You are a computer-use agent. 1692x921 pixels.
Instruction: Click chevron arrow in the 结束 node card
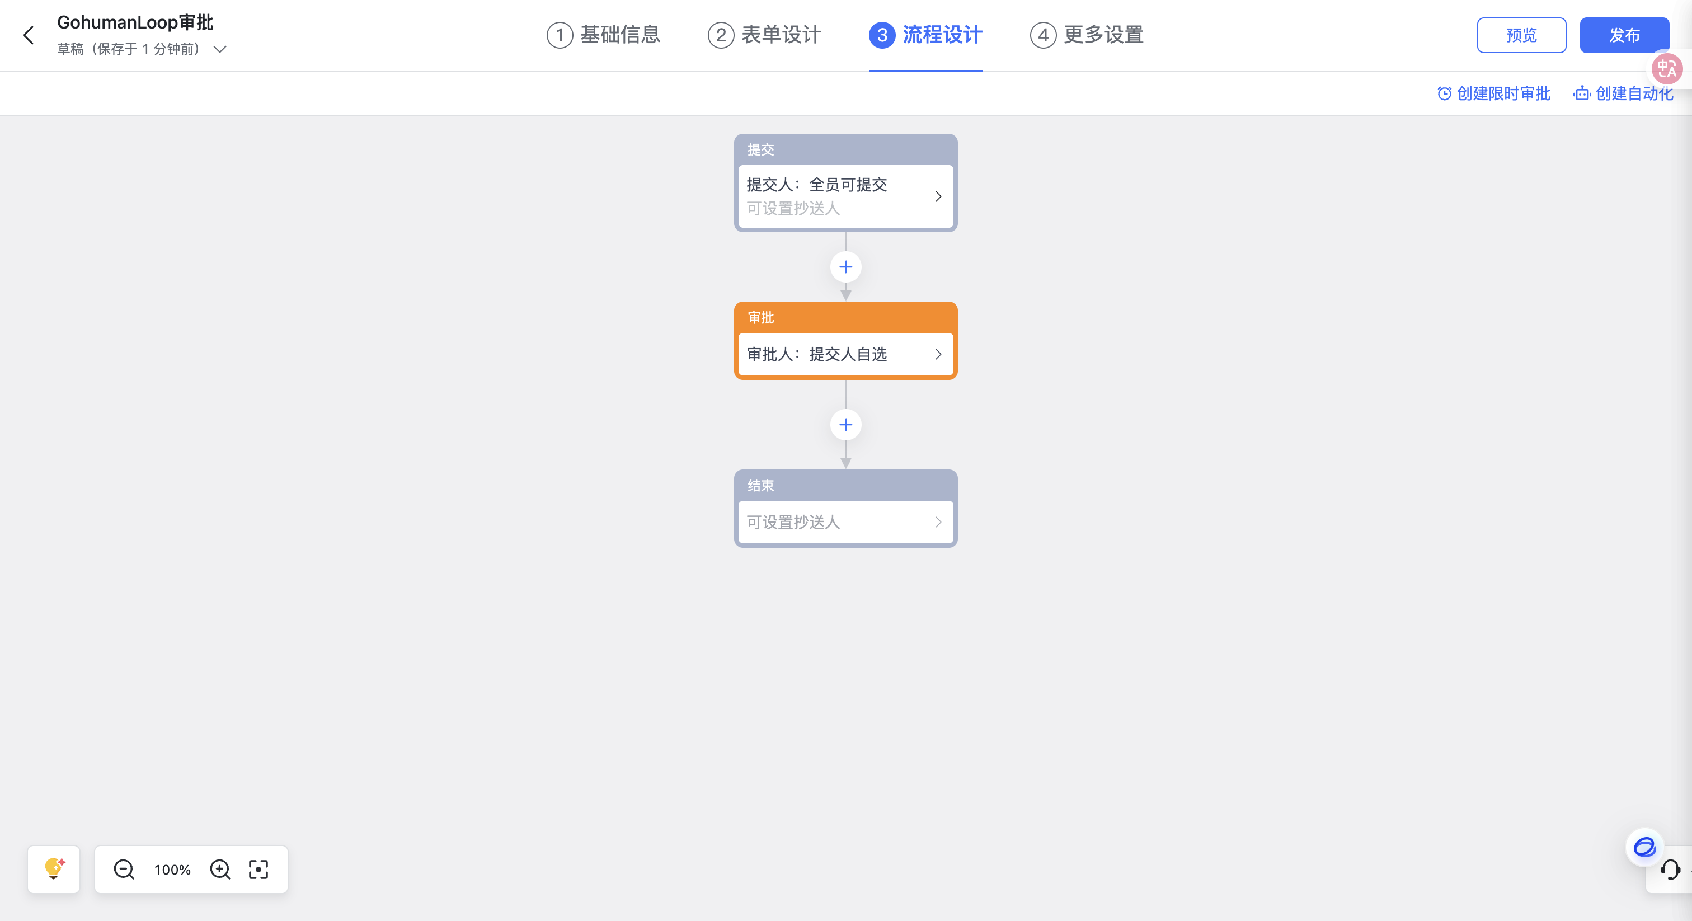(x=938, y=522)
